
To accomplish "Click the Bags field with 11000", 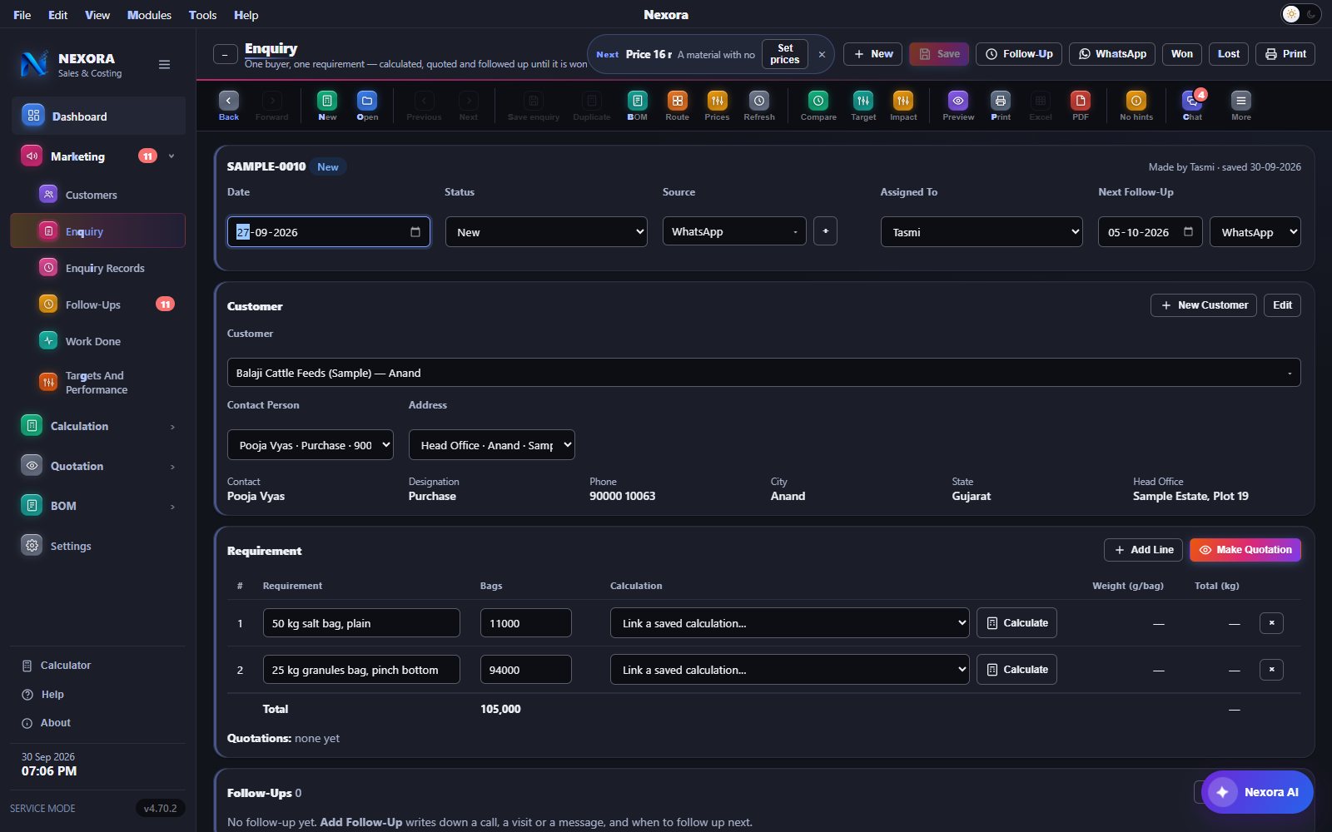I will (x=526, y=623).
